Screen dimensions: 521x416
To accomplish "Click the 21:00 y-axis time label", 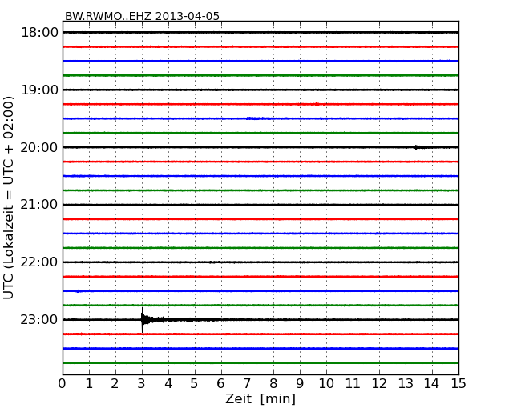I will coord(39,205).
